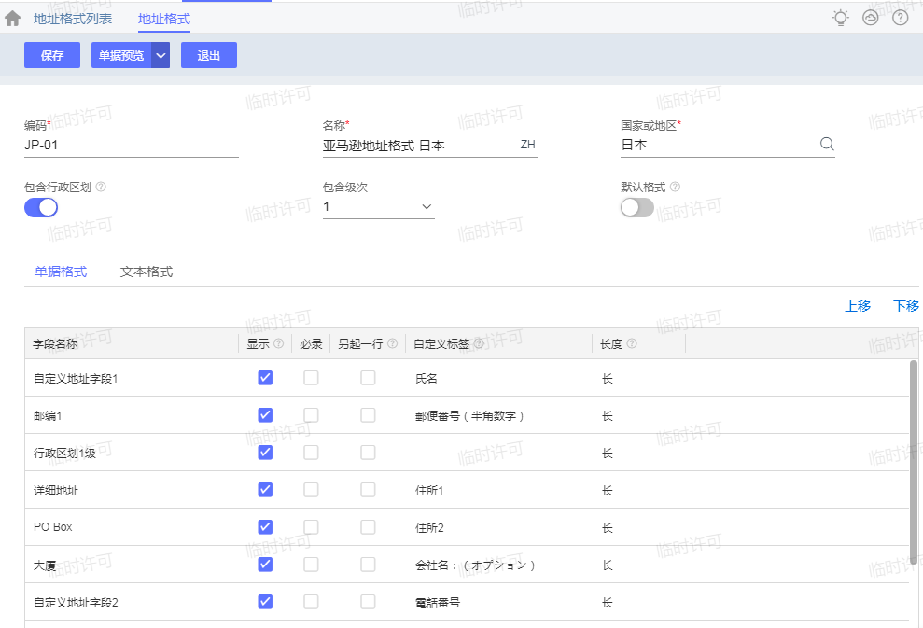Check 另起一行 for 自定义地址字段2 row

[368, 602]
